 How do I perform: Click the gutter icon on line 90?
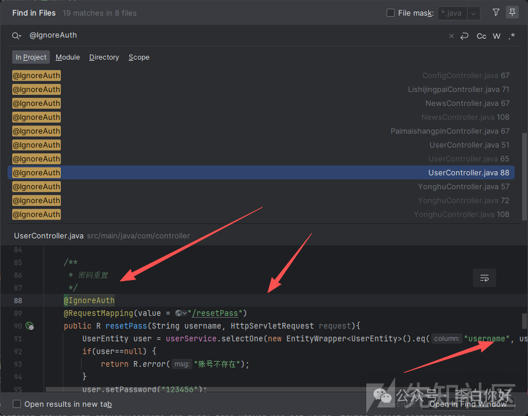[x=30, y=326]
